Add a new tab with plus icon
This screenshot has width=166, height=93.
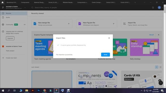click(x=135, y=2)
